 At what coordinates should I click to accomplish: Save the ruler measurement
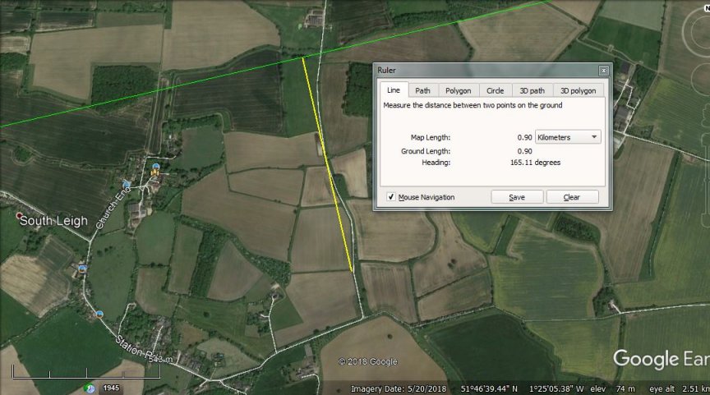(x=517, y=197)
